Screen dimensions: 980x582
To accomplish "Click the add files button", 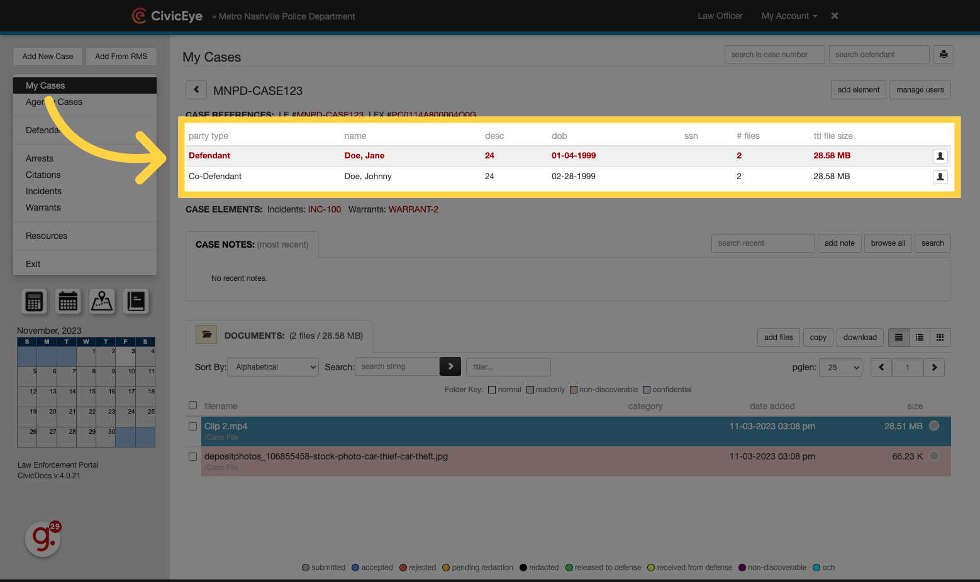I will (779, 338).
